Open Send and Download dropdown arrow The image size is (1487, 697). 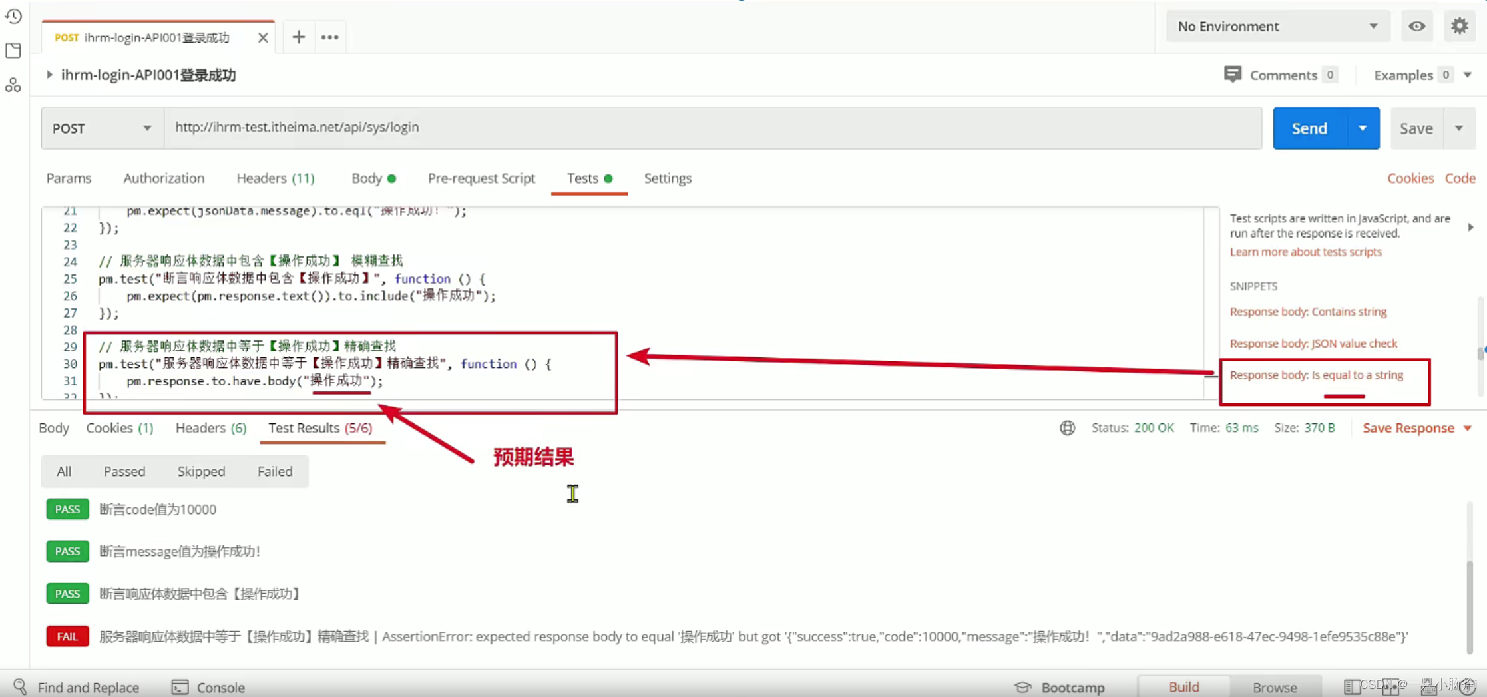(1363, 128)
